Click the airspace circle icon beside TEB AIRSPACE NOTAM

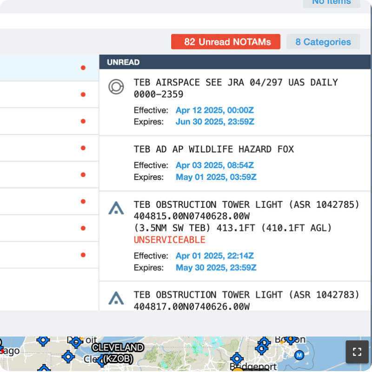[116, 86]
